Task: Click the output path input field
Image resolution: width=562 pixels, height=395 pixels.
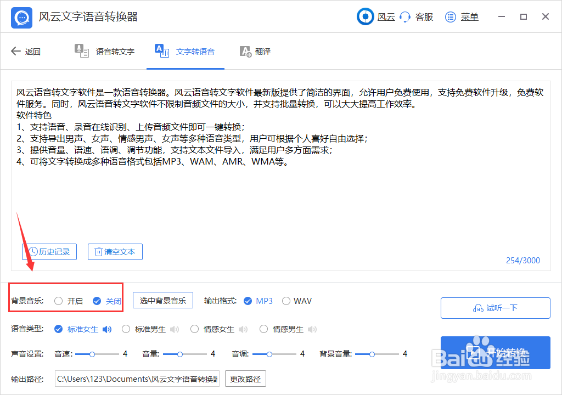Action: point(137,379)
